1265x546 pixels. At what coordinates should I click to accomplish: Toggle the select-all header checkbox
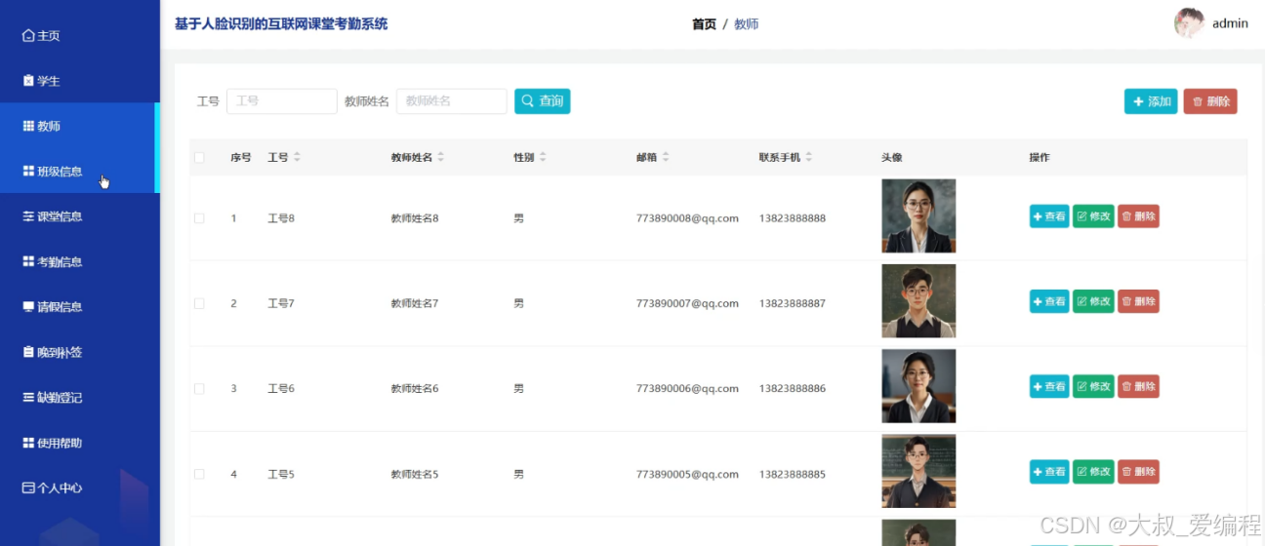[x=199, y=157]
